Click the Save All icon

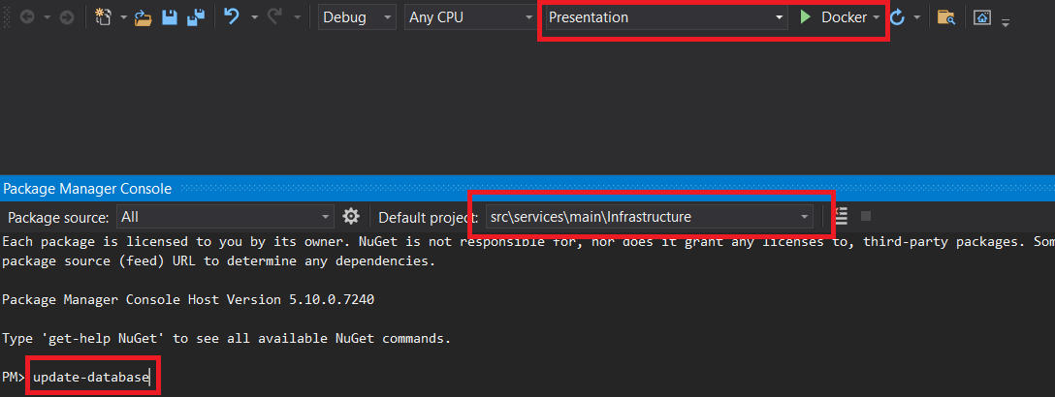coord(196,17)
